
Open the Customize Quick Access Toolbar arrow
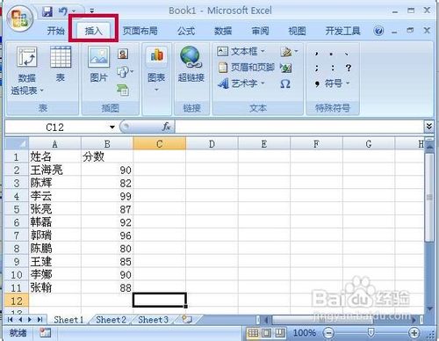(x=91, y=11)
